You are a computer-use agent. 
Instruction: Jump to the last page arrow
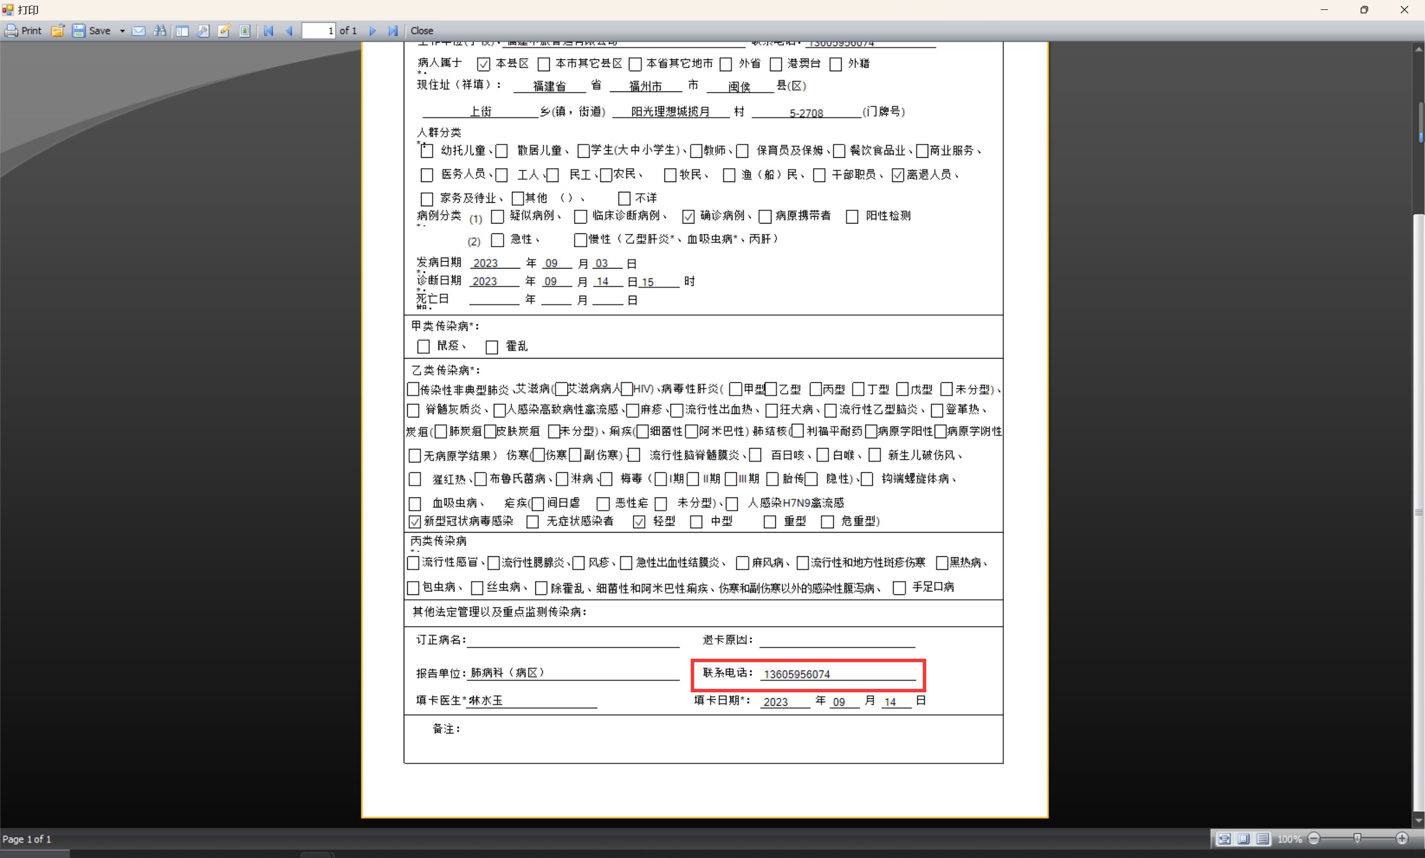coord(393,31)
